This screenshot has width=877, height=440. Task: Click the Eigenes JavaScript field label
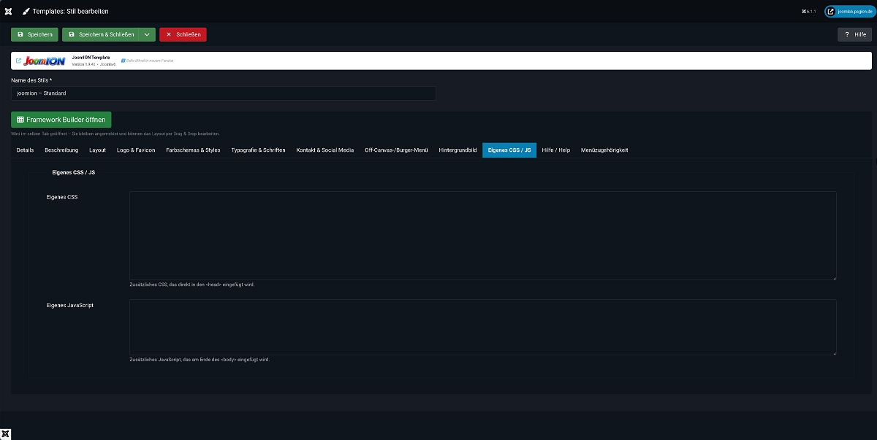(69, 305)
